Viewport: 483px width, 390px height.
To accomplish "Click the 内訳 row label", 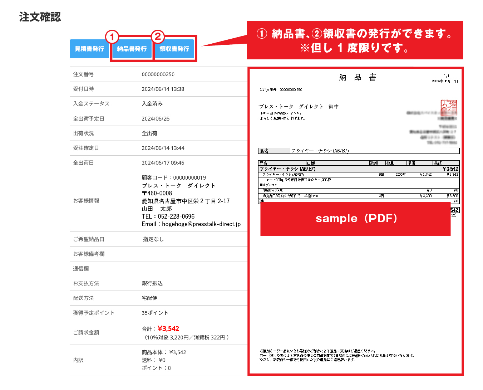I will [78, 360].
